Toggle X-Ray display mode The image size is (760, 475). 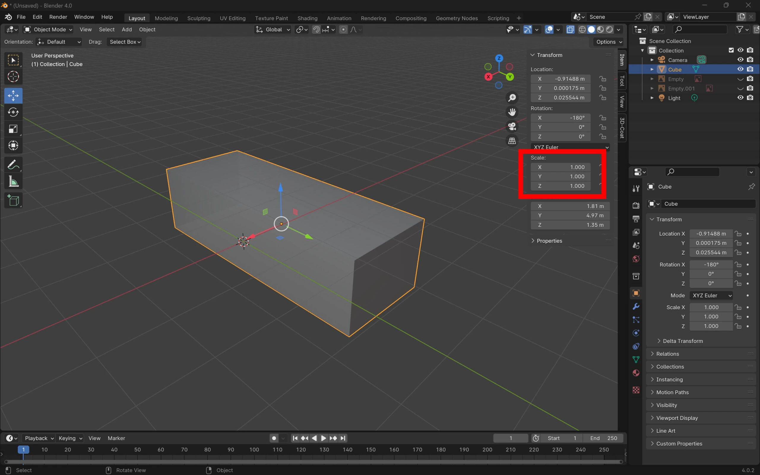tap(570, 29)
